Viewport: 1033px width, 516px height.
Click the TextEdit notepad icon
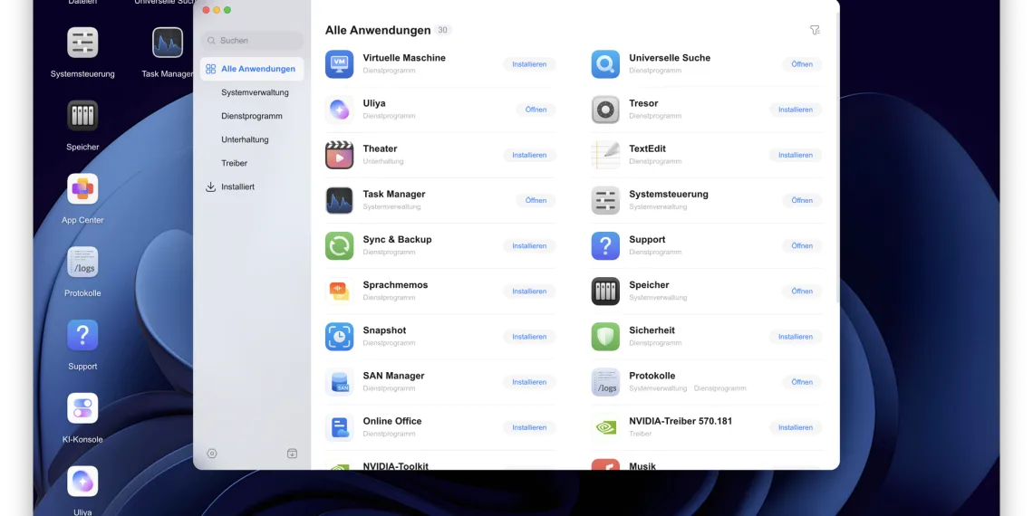(605, 155)
